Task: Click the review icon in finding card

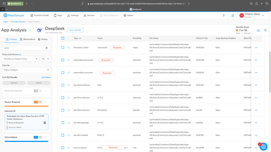Action: 45,123
